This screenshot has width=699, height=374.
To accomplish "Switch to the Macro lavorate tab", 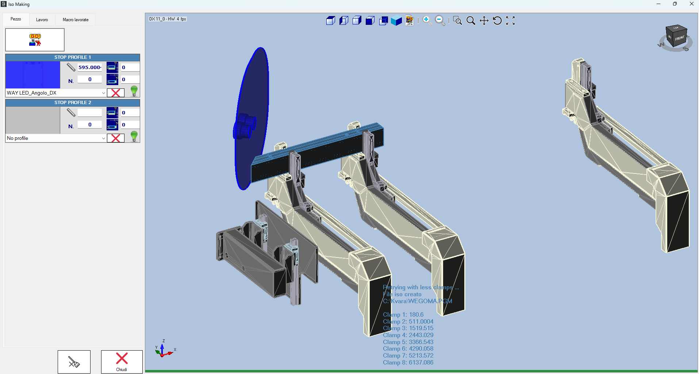I will tap(76, 20).
